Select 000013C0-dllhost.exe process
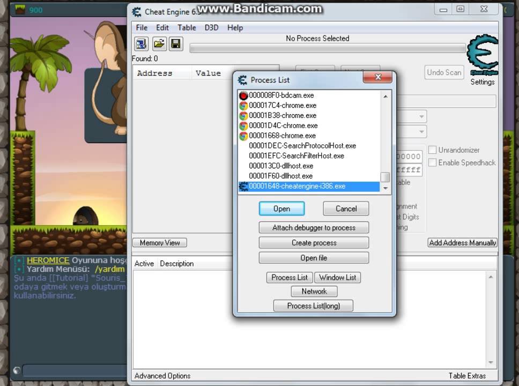This screenshot has width=519, height=386. click(x=309, y=166)
